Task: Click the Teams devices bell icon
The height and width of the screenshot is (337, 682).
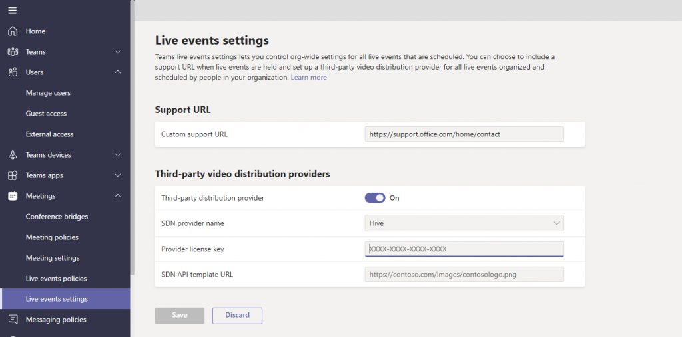Action: click(x=12, y=155)
